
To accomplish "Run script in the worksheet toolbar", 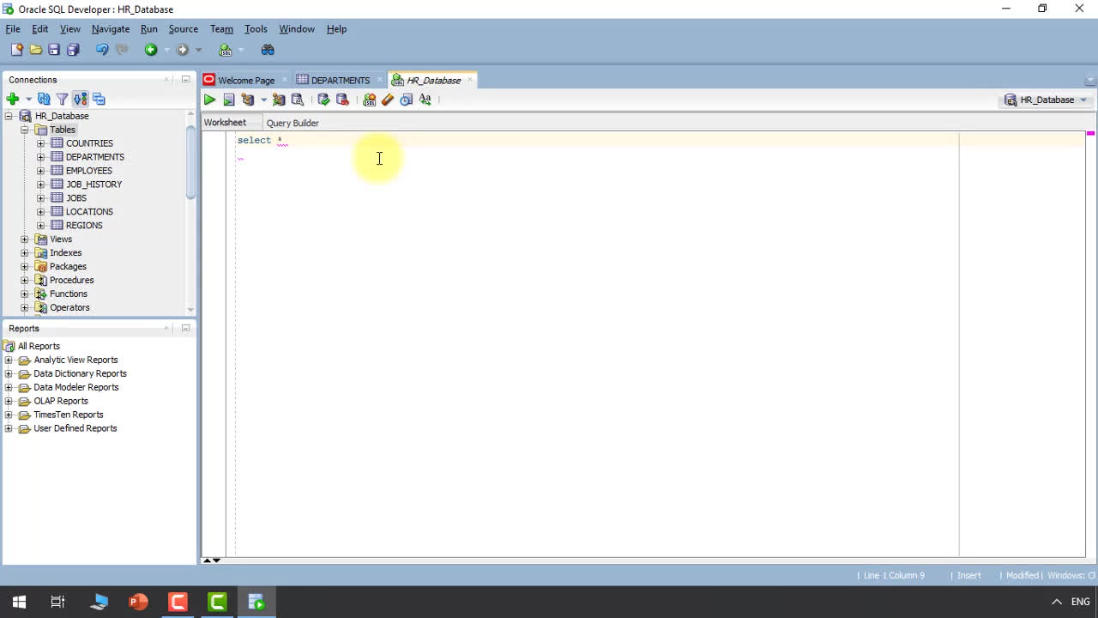I will 228,100.
